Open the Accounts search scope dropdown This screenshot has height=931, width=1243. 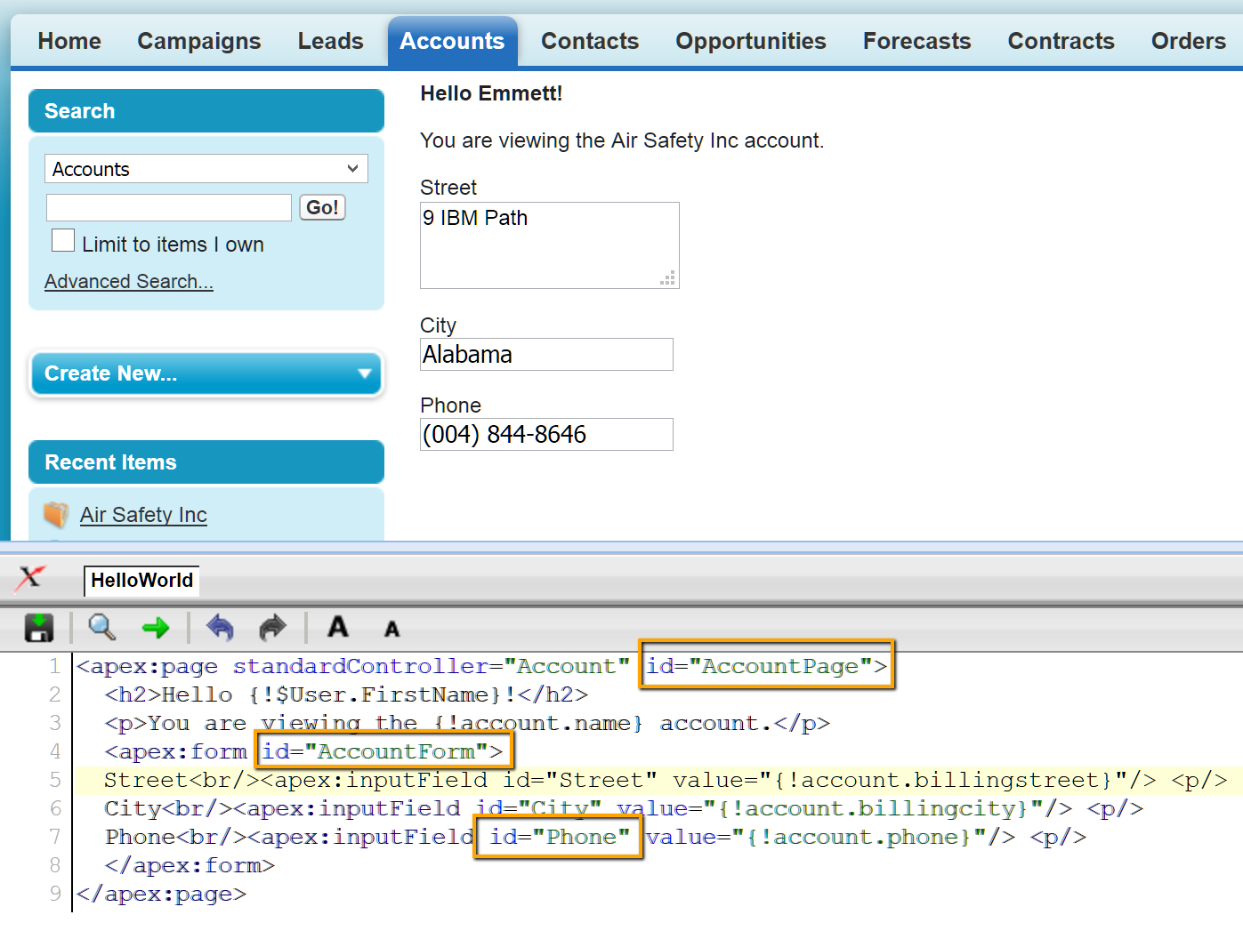[206, 169]
